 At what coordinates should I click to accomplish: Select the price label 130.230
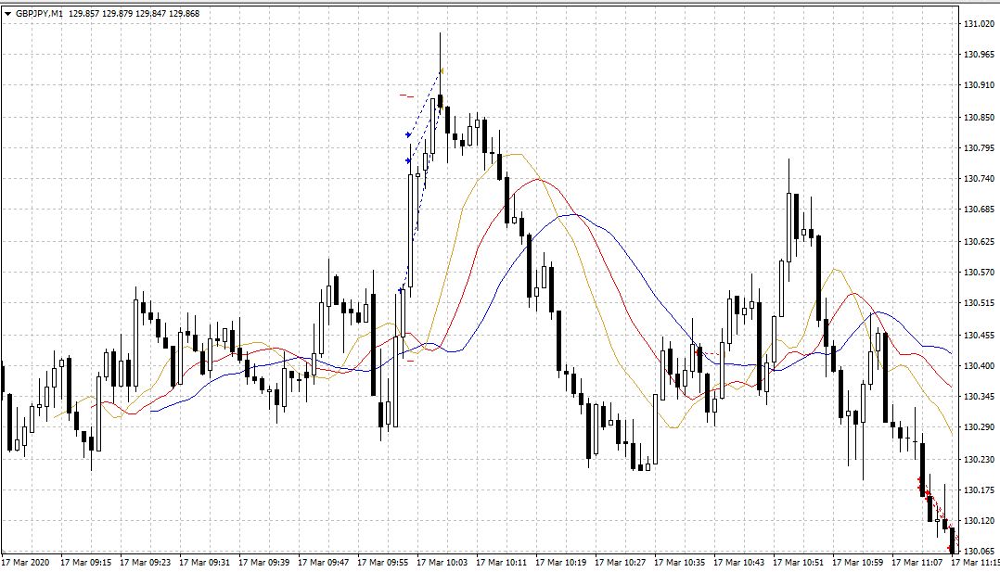click(x=979, y=460)
